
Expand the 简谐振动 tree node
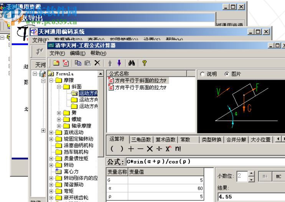click(x=51, y=185)
